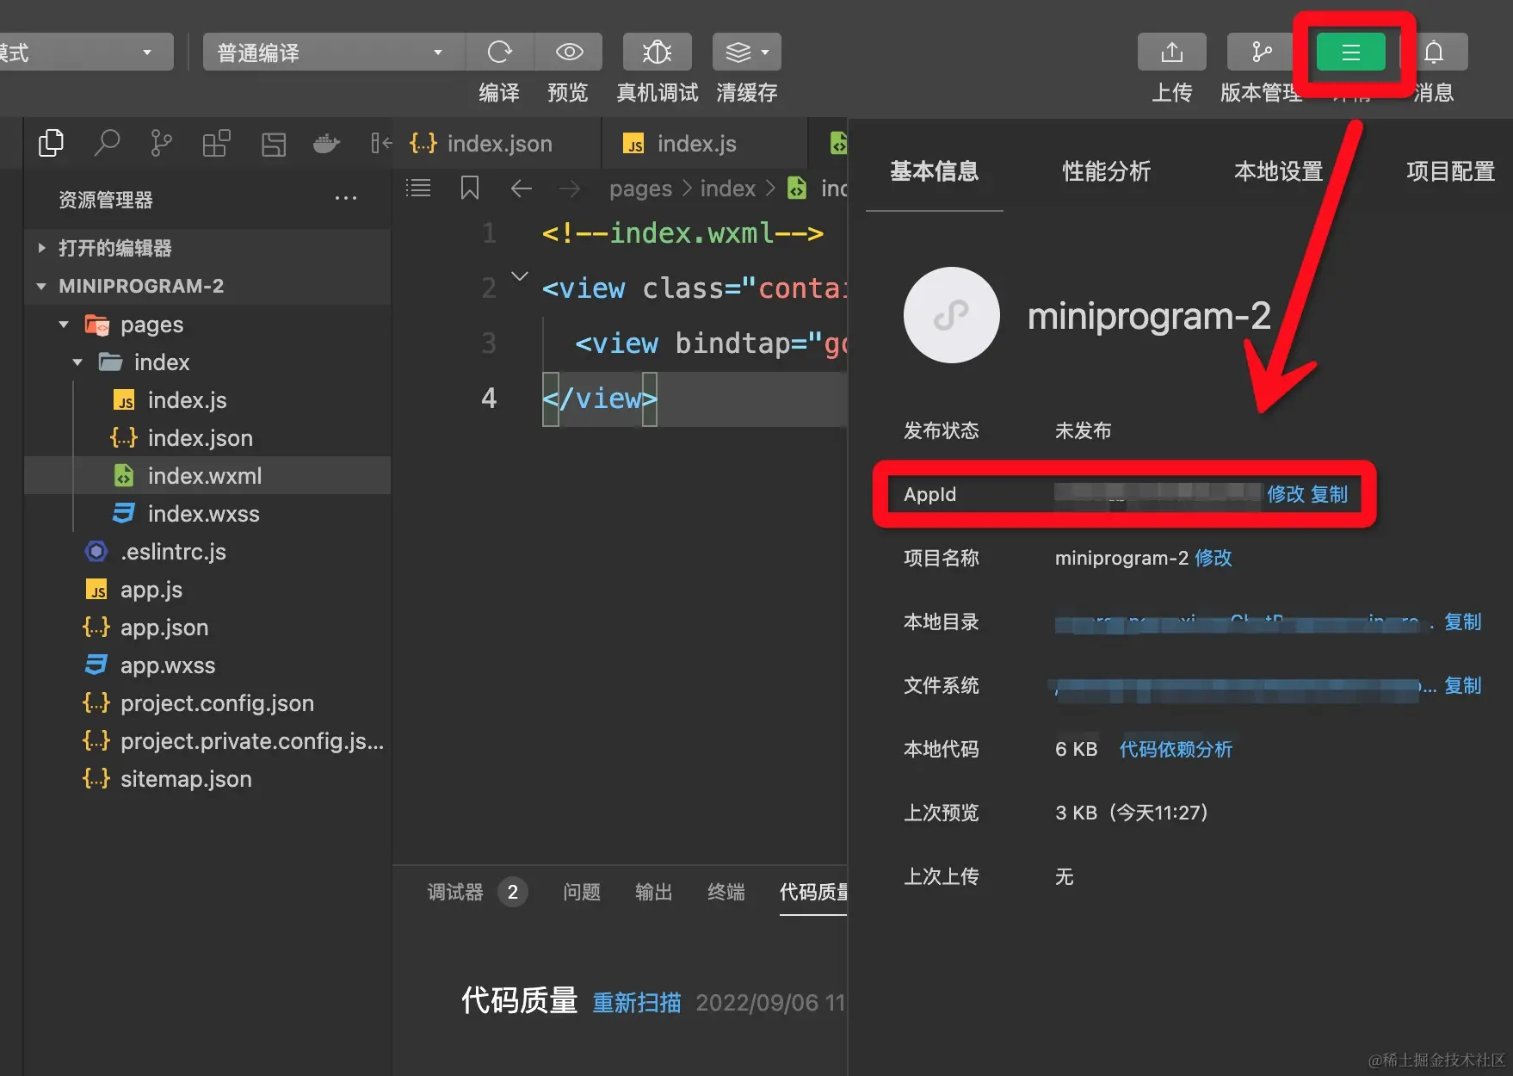
Task: Open the notifications bell icon
Action: pos(1434,53)
